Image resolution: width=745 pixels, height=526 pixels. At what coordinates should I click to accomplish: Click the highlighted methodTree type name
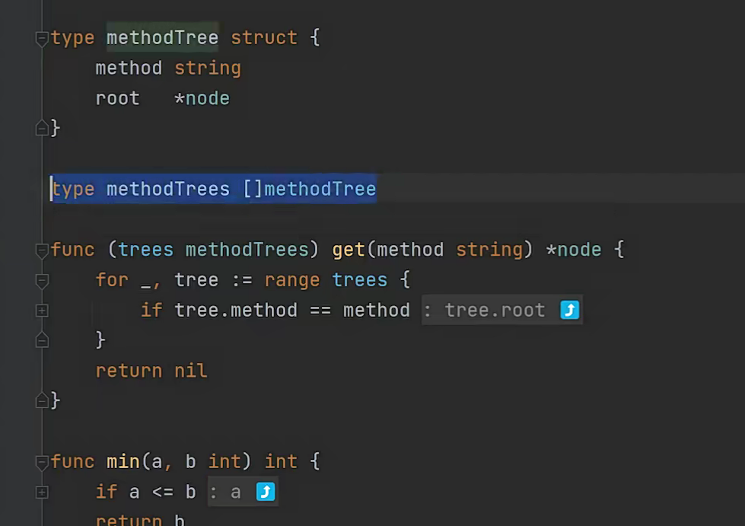point(163,37)
